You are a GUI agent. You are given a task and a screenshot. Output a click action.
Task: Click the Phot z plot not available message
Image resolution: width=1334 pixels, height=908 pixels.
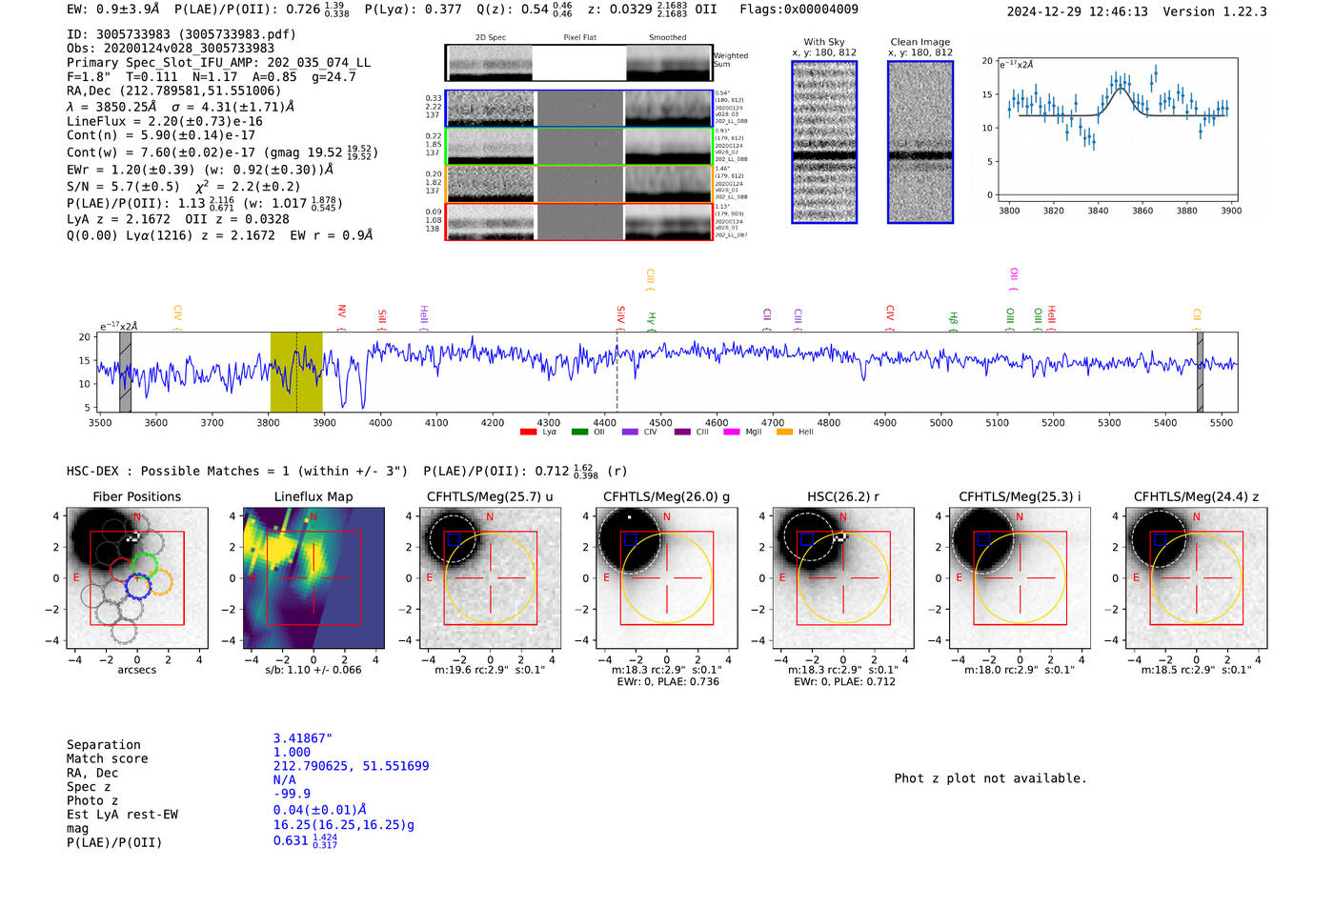(x=990, y=778)
